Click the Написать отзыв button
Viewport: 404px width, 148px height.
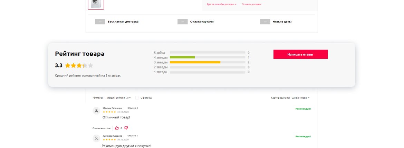pos(300,54)
